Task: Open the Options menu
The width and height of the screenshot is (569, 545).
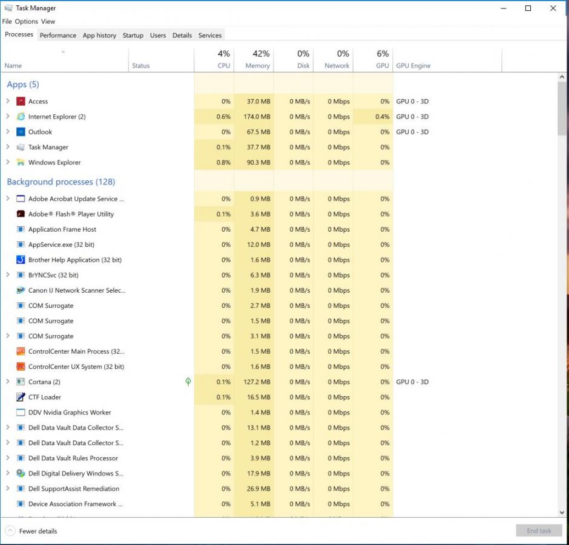Action: click(26, 21)
